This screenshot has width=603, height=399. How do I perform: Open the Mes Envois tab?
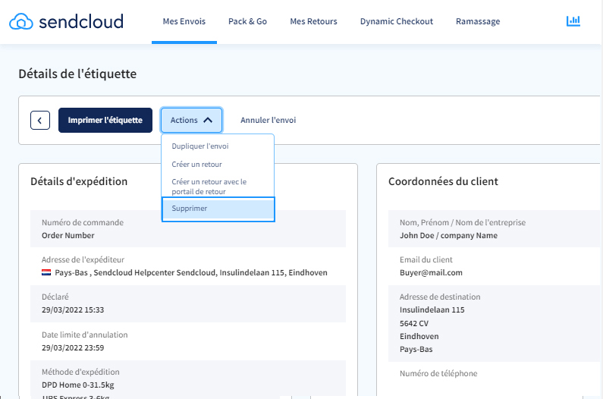pyautogui.click(x=184, y=21)
